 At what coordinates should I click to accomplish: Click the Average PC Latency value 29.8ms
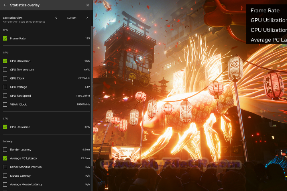(85, 158)
